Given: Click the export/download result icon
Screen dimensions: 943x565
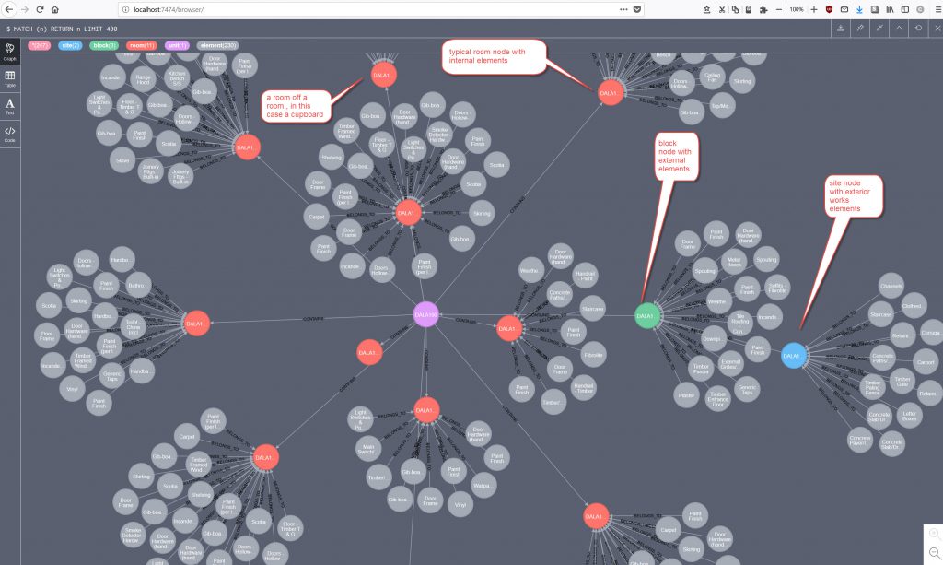Looking at the screenshot, I should (840, 29).
